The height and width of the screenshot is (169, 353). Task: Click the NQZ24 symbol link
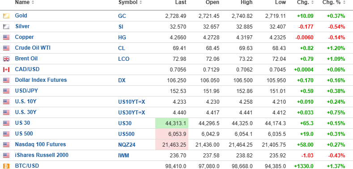[127, 145]
